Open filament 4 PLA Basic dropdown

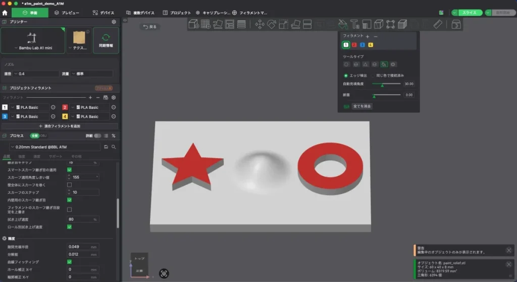pos(89,117)
